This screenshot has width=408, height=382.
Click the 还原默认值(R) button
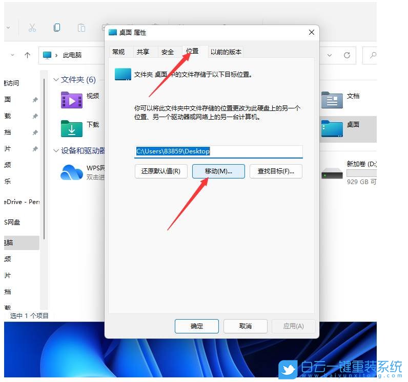pos(161,171)
